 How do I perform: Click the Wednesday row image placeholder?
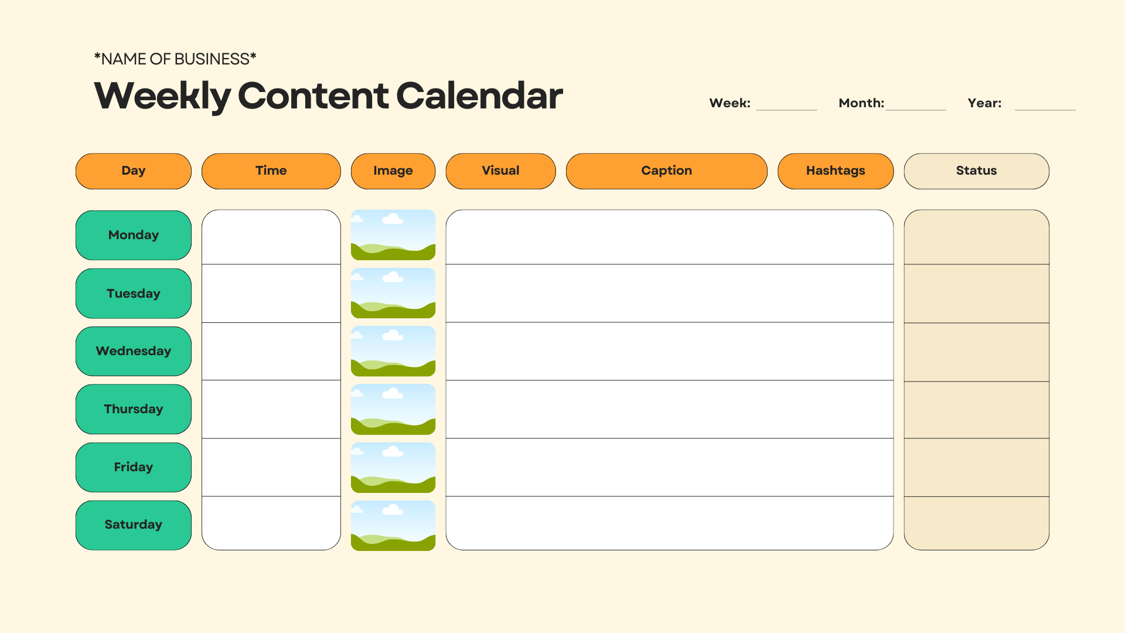(x=393, y=351)
